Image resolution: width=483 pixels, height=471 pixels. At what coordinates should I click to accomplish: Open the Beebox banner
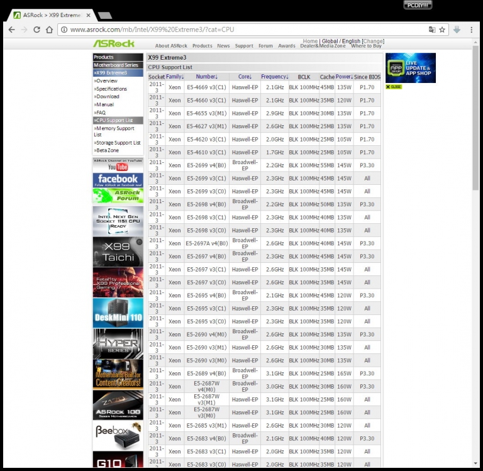click(118, 436)
